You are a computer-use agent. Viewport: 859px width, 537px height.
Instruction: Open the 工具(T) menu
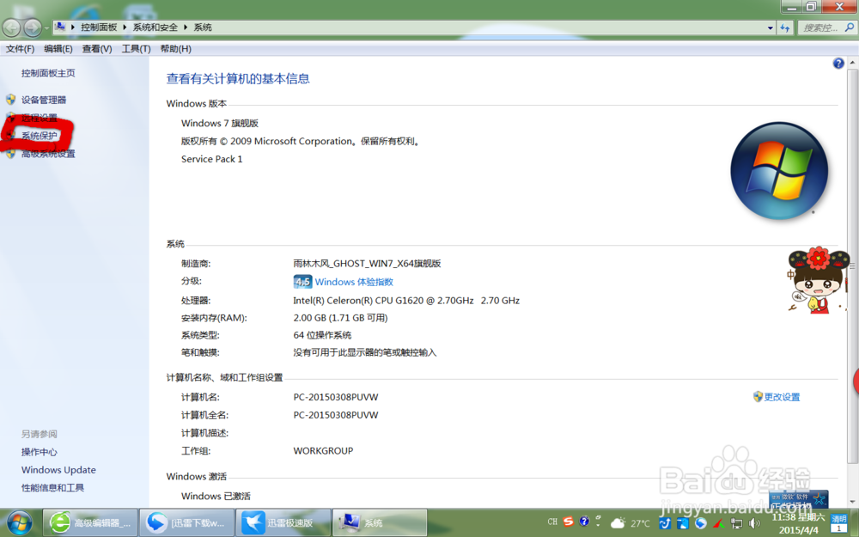pos(136,49)
